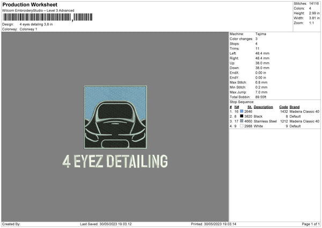Image resolution: width=322 pixels, height=228 pixels.
Task: Click the 'White' description in row 4
Action: tap(258, 126)
